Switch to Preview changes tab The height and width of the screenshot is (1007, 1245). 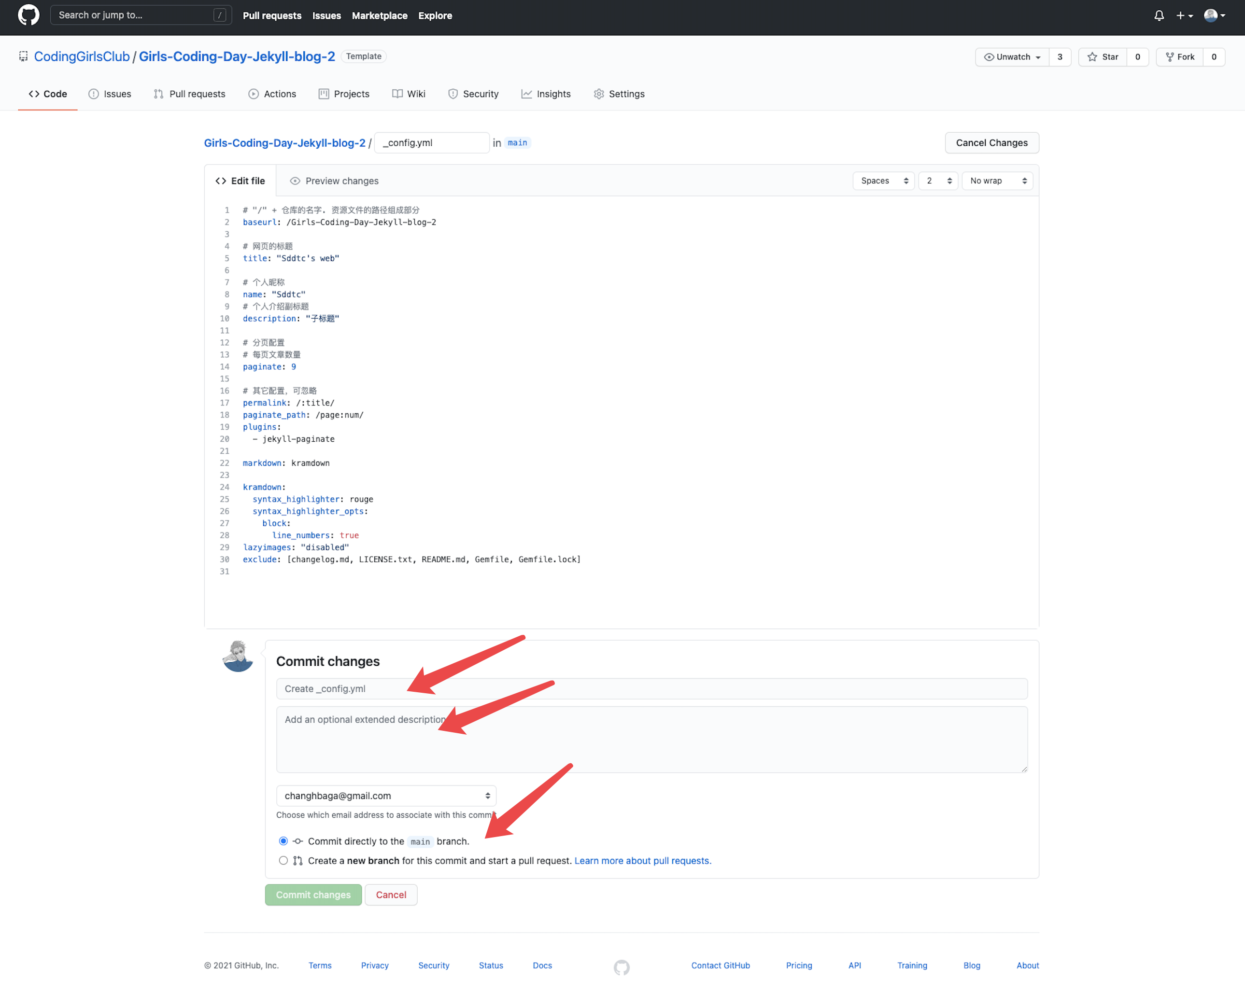(x=334, y=181)
